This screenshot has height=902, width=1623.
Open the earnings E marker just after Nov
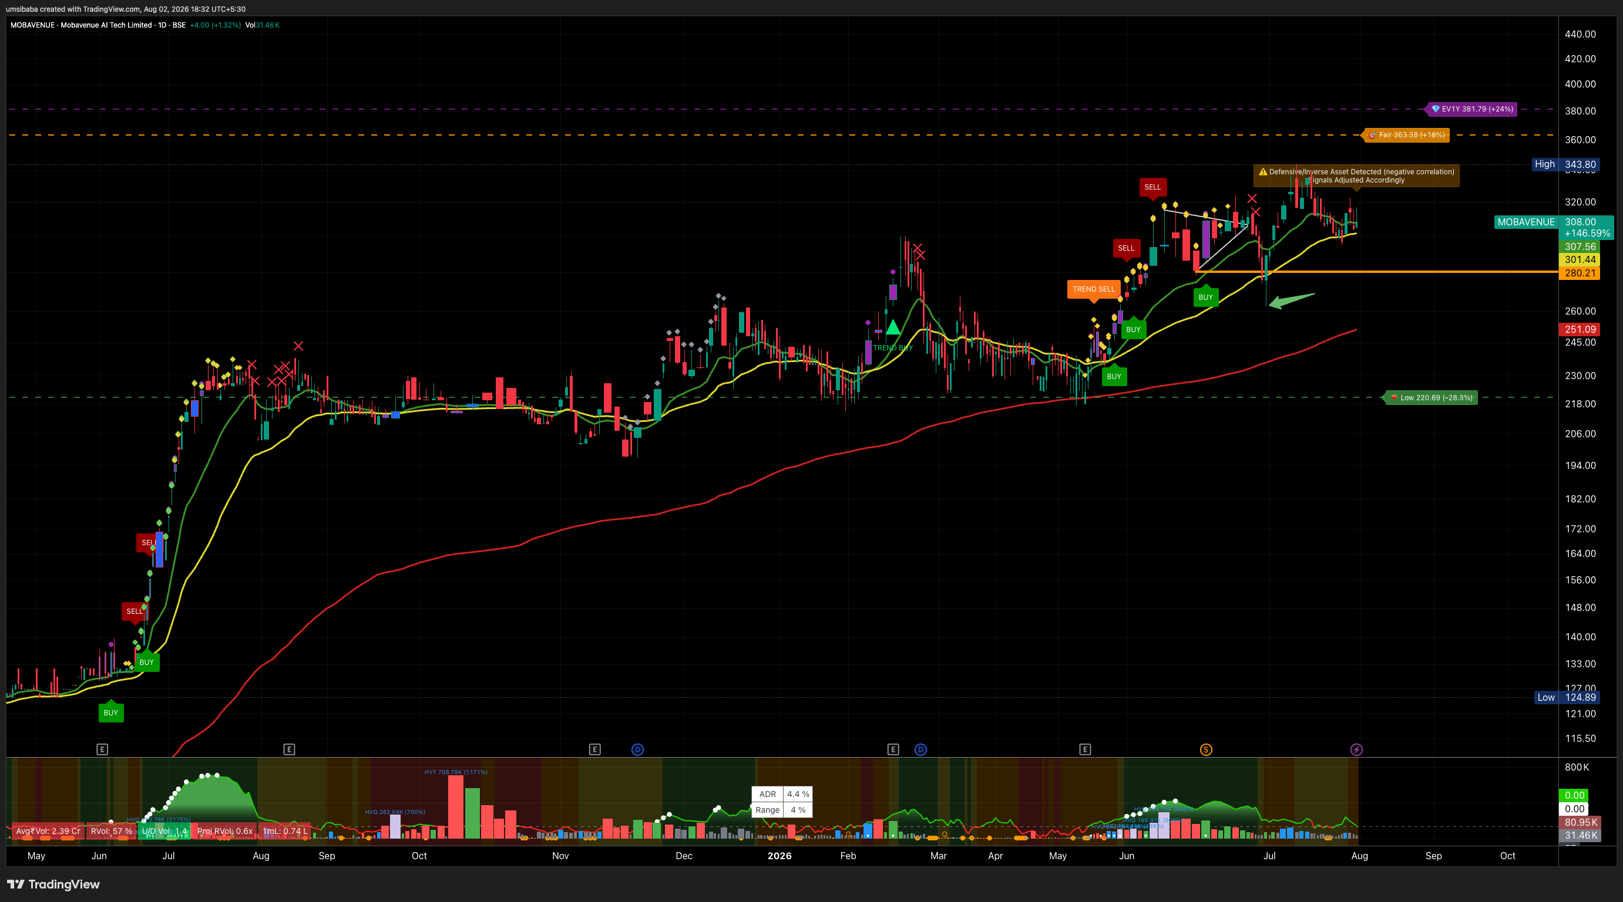595,749
